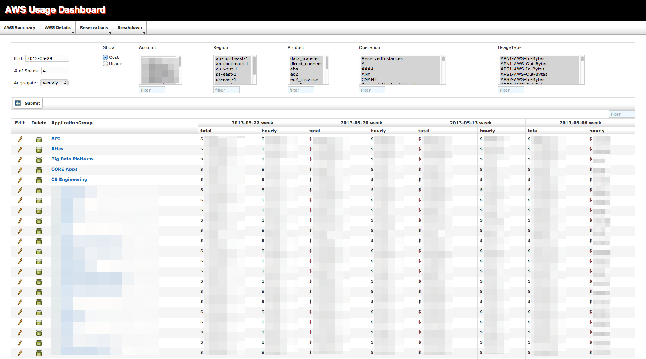Image resolution: width=646 pixels, height=359 pixels.
Task: Focus the table filter field
Action: [x=622, y=114]
